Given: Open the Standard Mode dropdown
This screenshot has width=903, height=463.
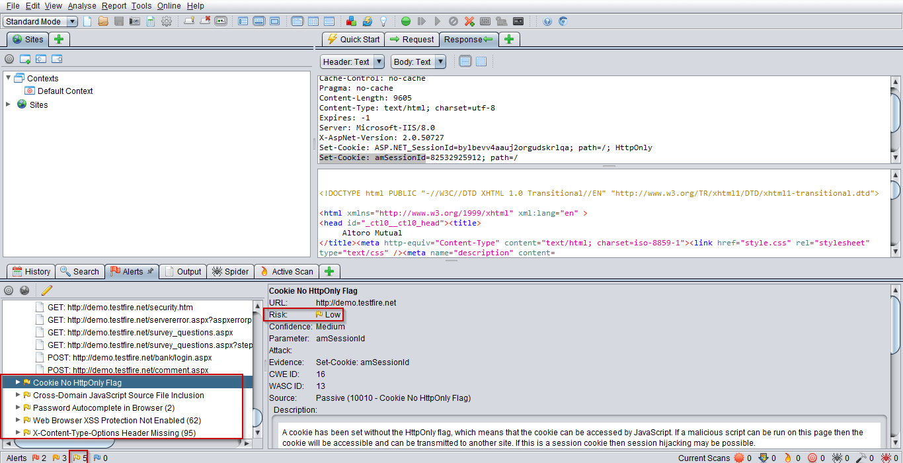Looking at the screenshot, I should coord(40,22).
